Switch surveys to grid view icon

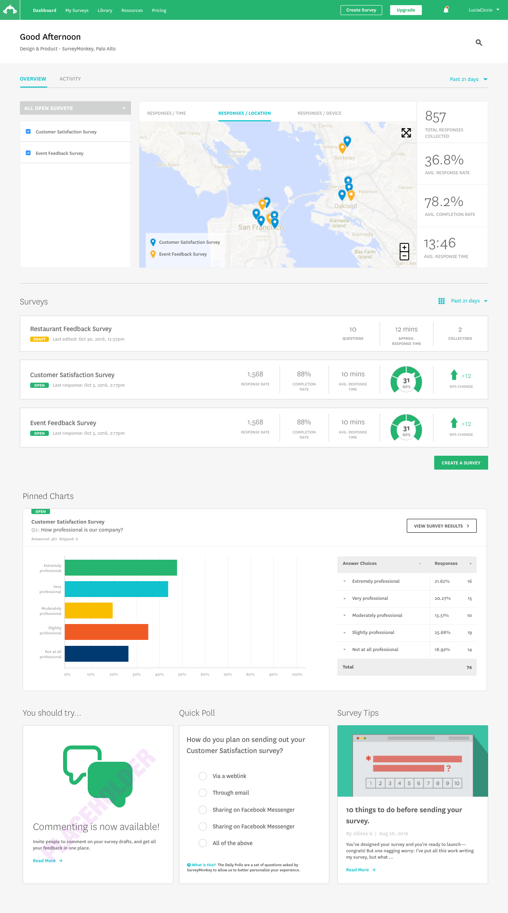[441, 301]
